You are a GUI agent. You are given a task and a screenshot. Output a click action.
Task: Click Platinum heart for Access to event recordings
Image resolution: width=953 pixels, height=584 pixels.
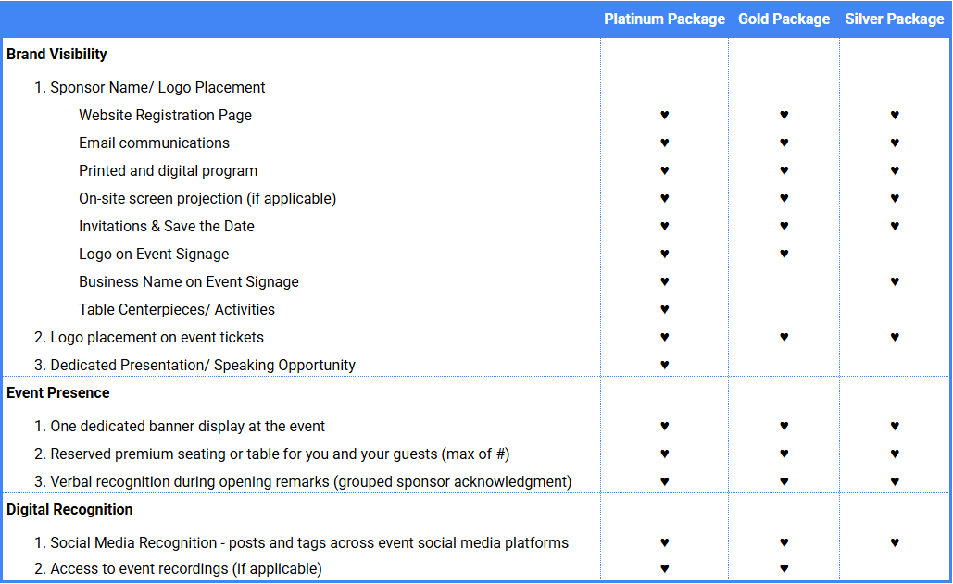(664, 569)
